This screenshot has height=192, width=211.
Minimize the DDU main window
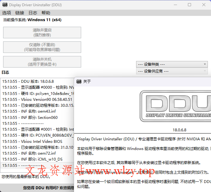[x=175, y=5]
